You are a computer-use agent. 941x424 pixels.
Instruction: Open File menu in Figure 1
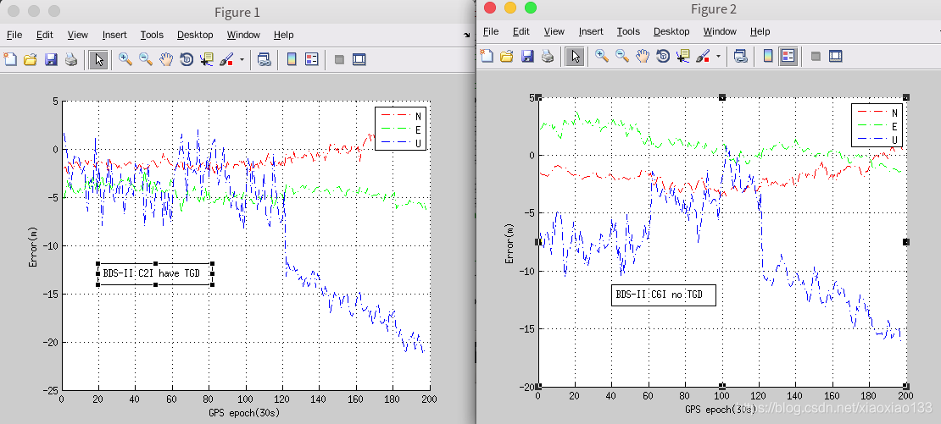pyautogui.click(x=14, y=35)
